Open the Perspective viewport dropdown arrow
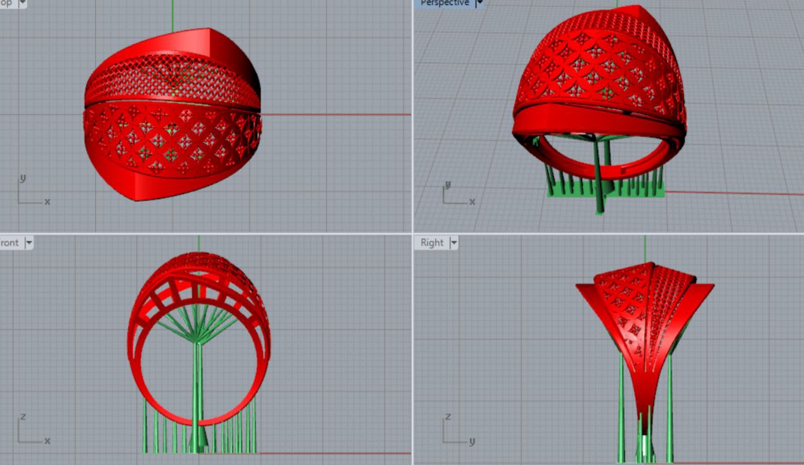 pyautogui.click(x=480, y=3)
